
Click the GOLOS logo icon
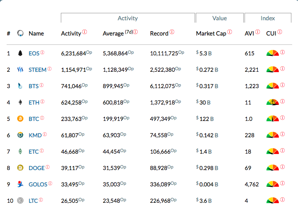click(20, 184)
